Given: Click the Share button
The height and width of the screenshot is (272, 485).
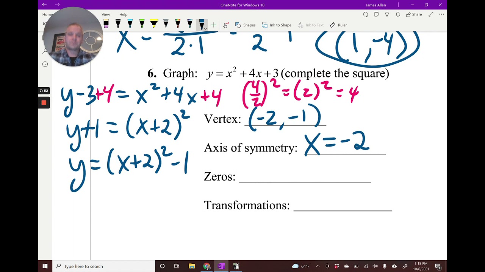Looking at the screenshot, I should click(414, 14).
